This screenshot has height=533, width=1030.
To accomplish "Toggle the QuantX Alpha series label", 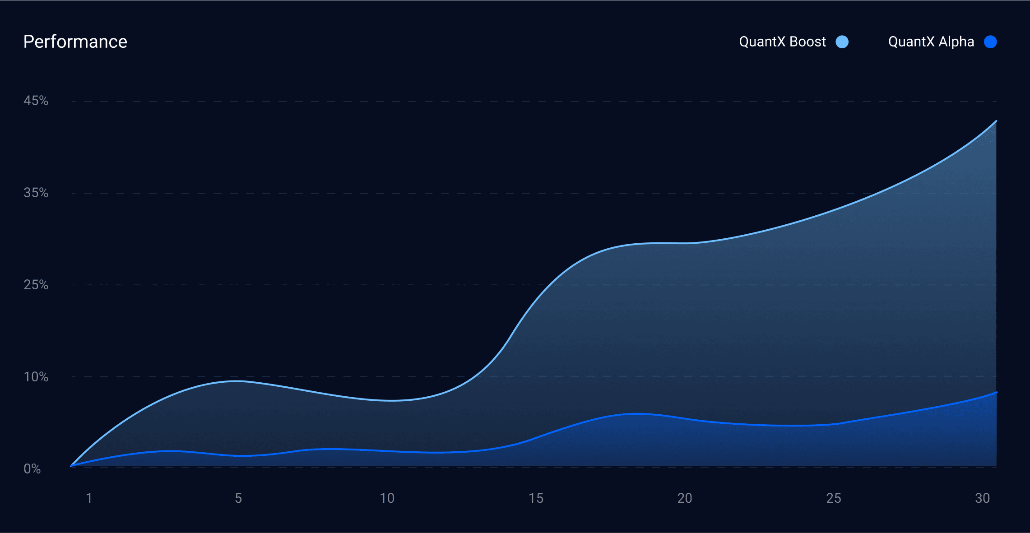I will click(931, 42).
